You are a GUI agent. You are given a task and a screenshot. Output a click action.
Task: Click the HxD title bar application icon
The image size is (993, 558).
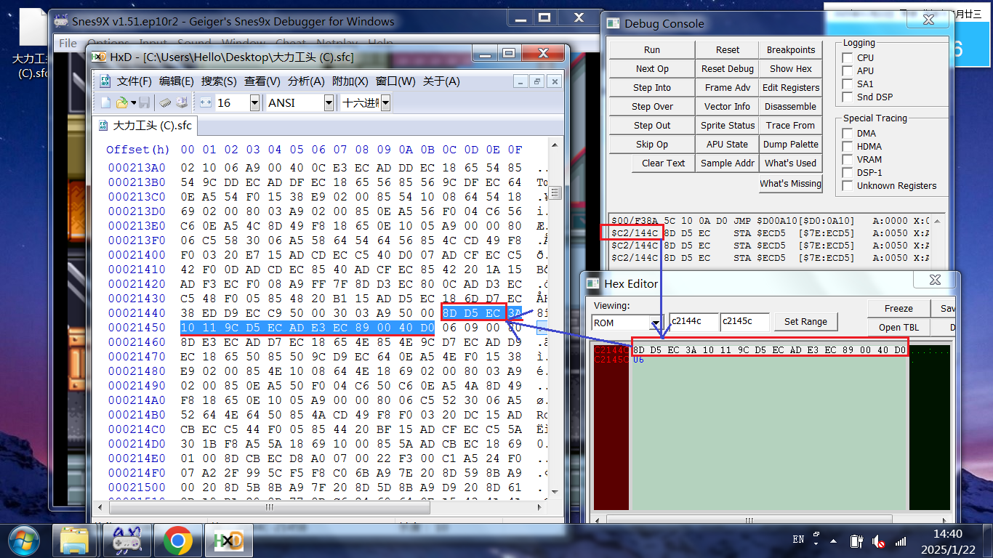pos(97,57)
